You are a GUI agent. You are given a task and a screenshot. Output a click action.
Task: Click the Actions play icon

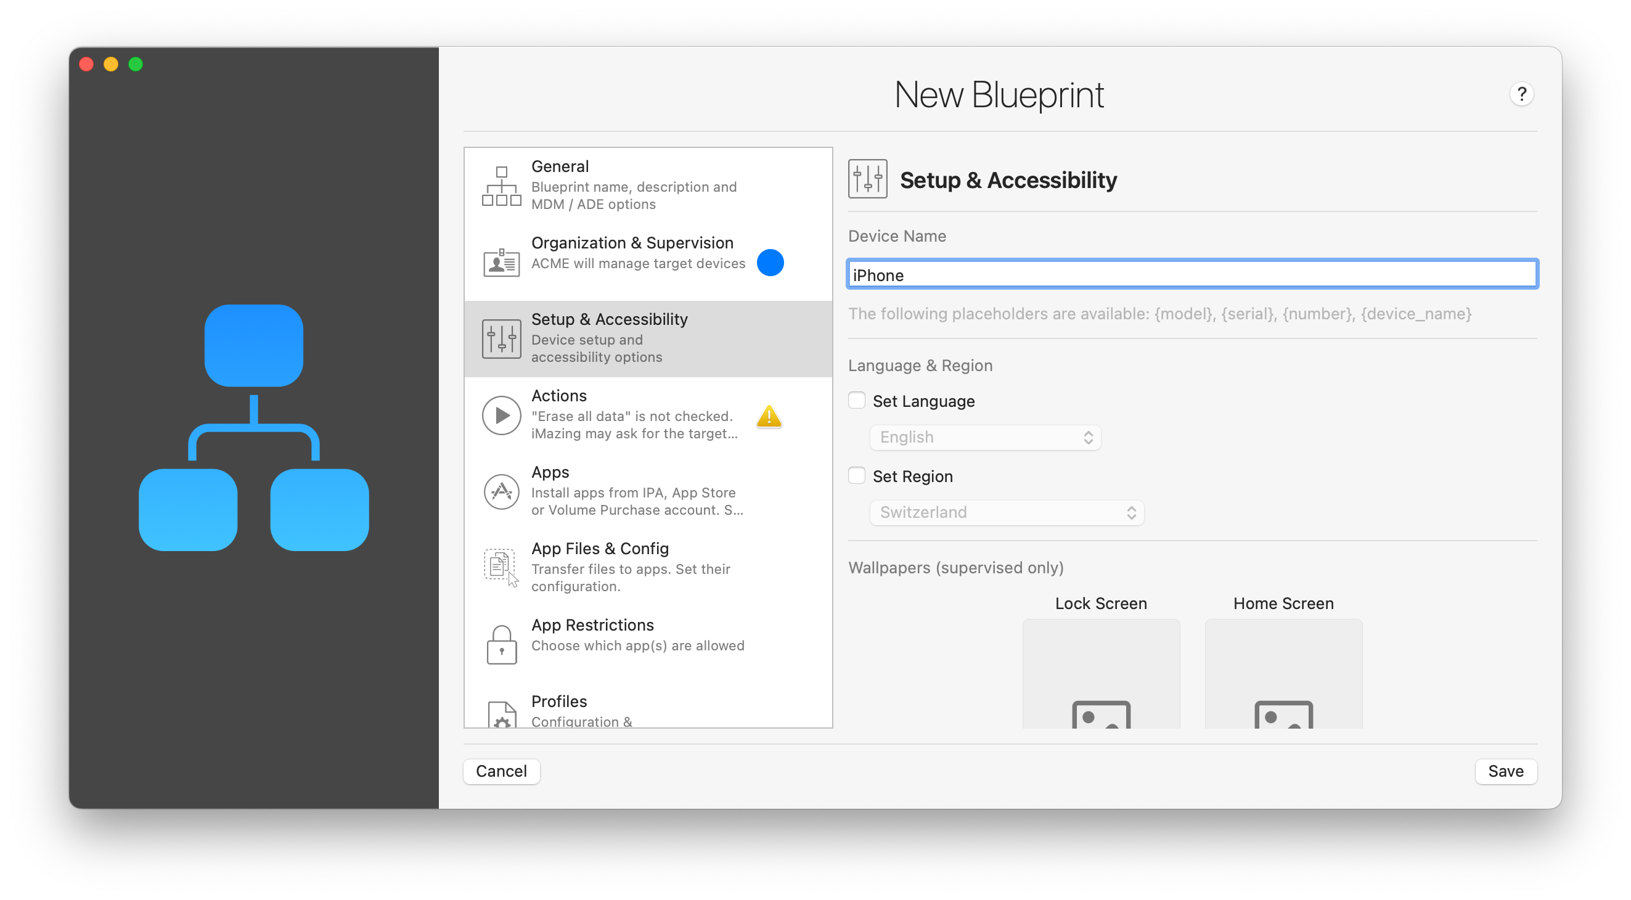click(501, 415)
